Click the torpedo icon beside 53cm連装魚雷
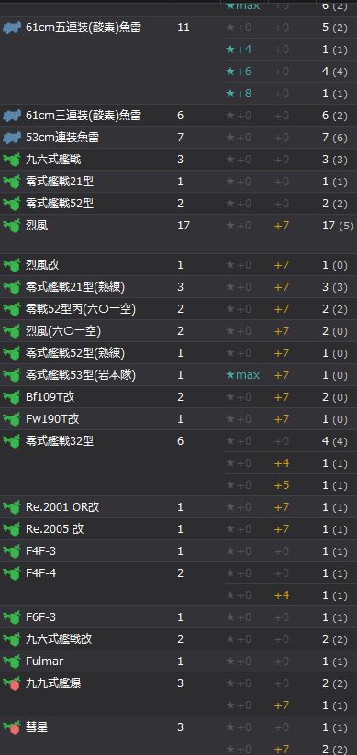The height and width of the screenshot is (755, 357). point(12,139)
